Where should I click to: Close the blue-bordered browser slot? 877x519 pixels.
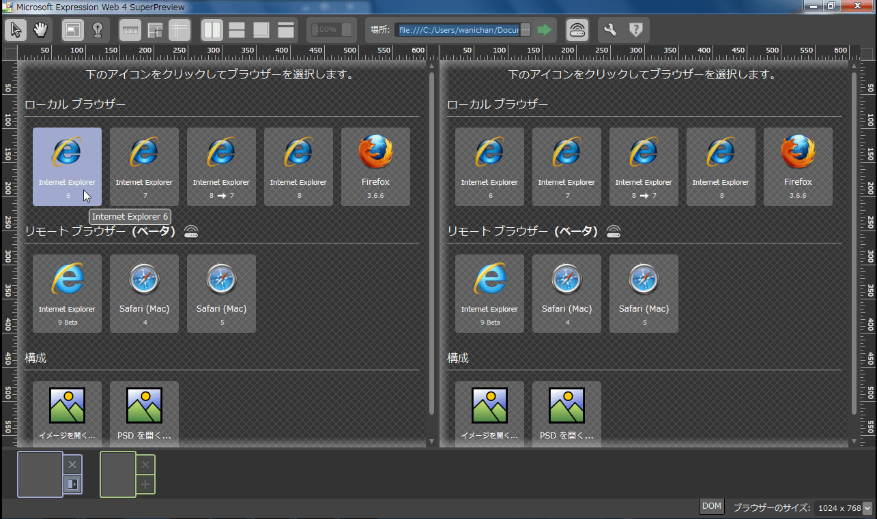pos(72,464)
